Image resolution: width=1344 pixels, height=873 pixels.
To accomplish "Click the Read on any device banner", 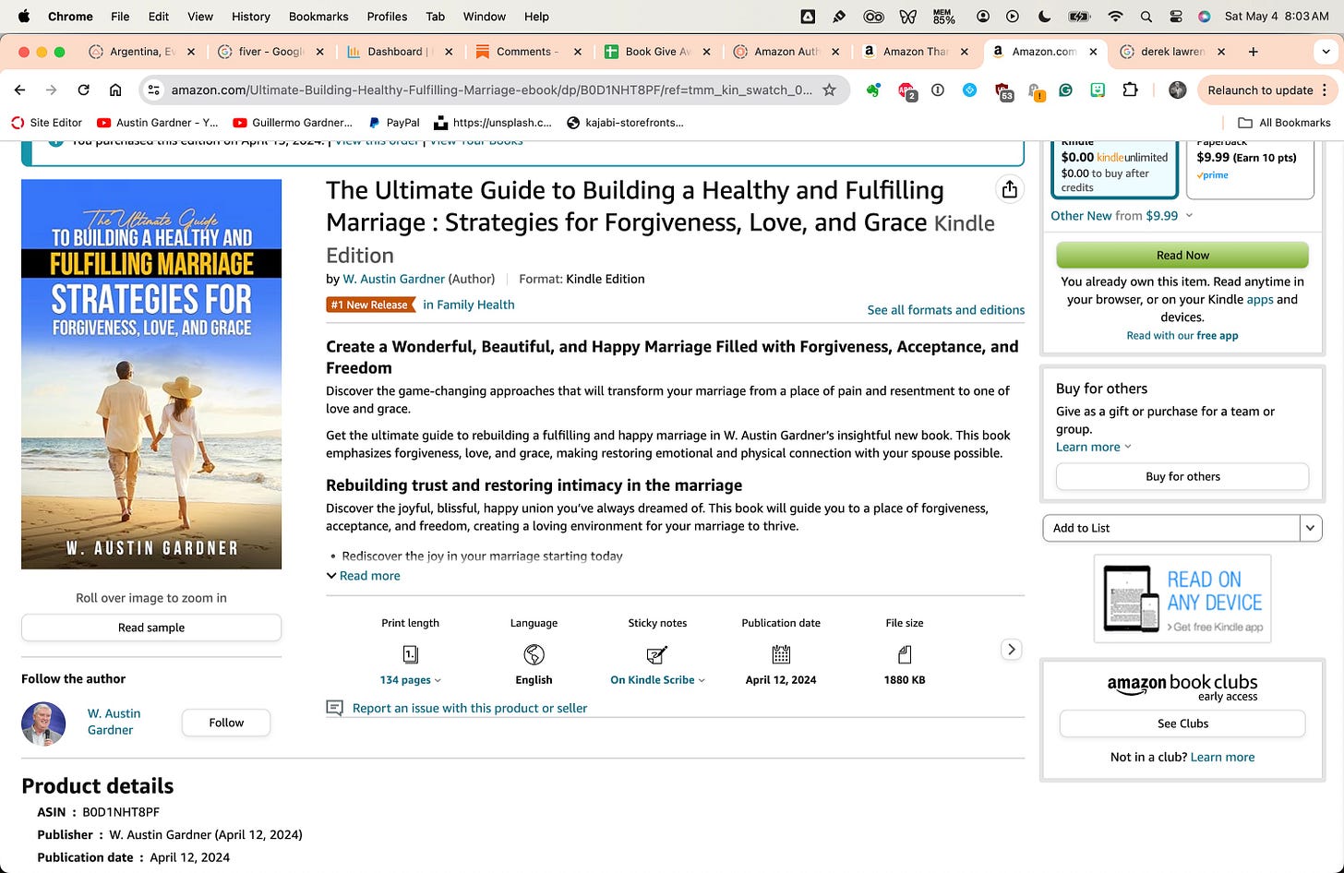I will 1182,599.
